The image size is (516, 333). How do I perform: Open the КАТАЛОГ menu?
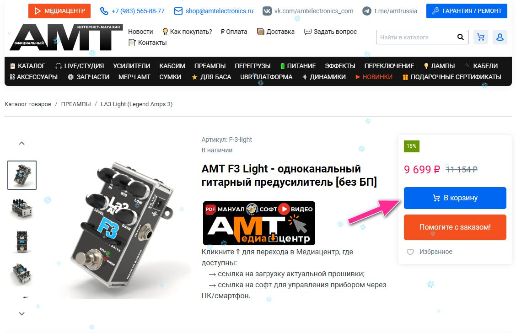tap(27, 66)
